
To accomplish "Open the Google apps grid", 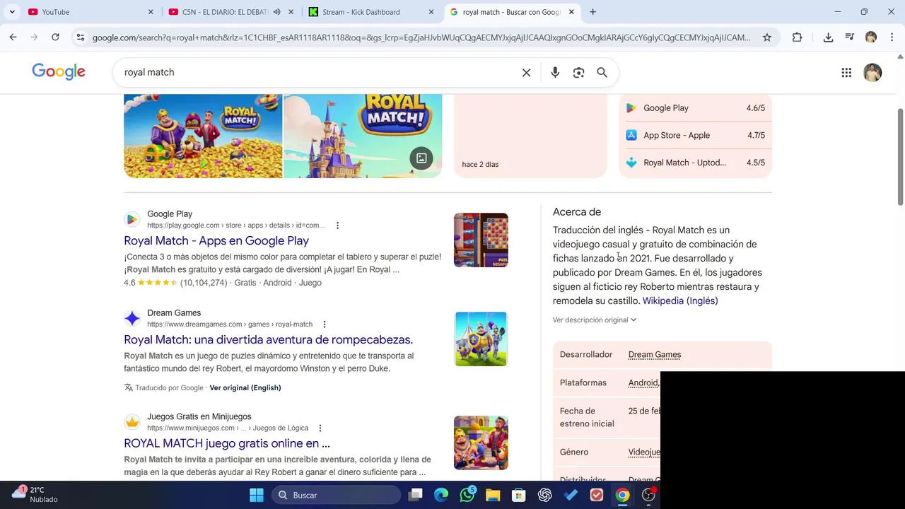I will click(846, 72).
